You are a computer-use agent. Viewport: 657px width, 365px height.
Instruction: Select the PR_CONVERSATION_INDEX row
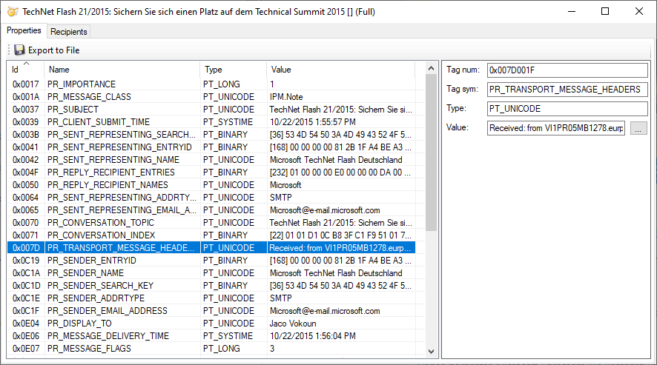[211, 235]
